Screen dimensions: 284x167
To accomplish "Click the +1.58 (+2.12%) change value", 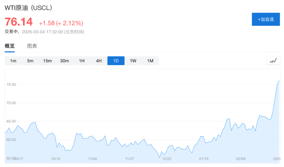I will [61, 23].
